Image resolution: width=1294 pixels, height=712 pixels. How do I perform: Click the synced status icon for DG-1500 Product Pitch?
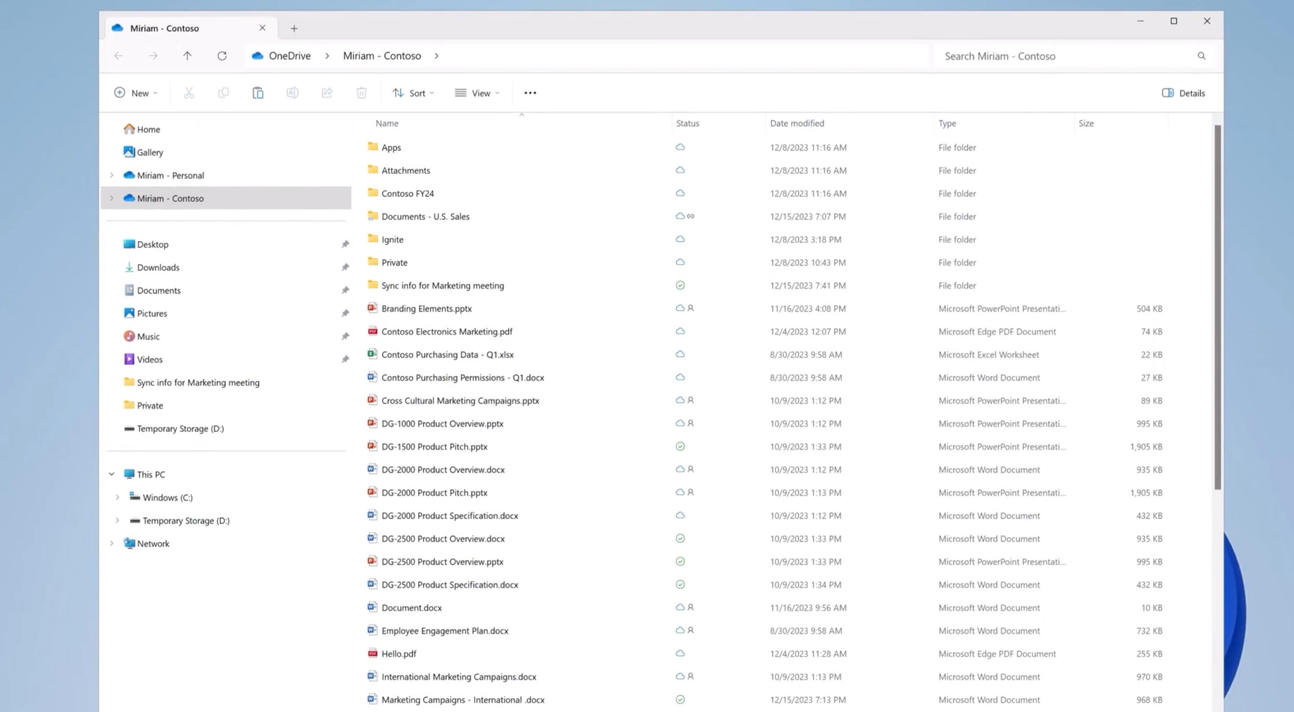pos(680,446)
